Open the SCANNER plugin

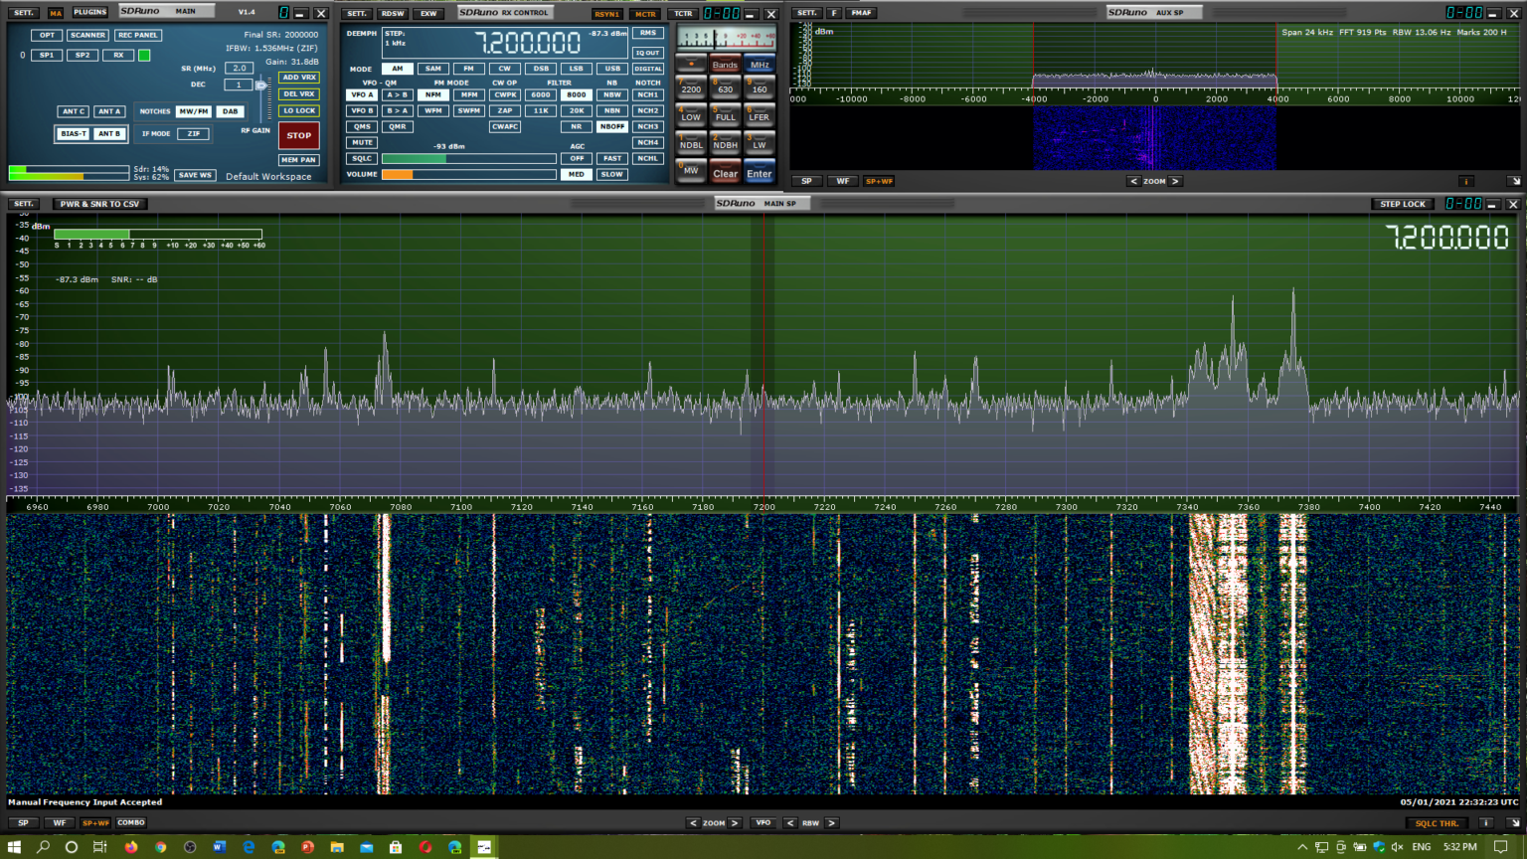pos(87,35)
